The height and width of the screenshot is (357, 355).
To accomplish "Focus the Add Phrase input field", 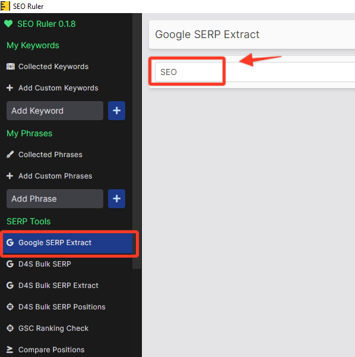I will pyautogui.click(x=55, y=199).
